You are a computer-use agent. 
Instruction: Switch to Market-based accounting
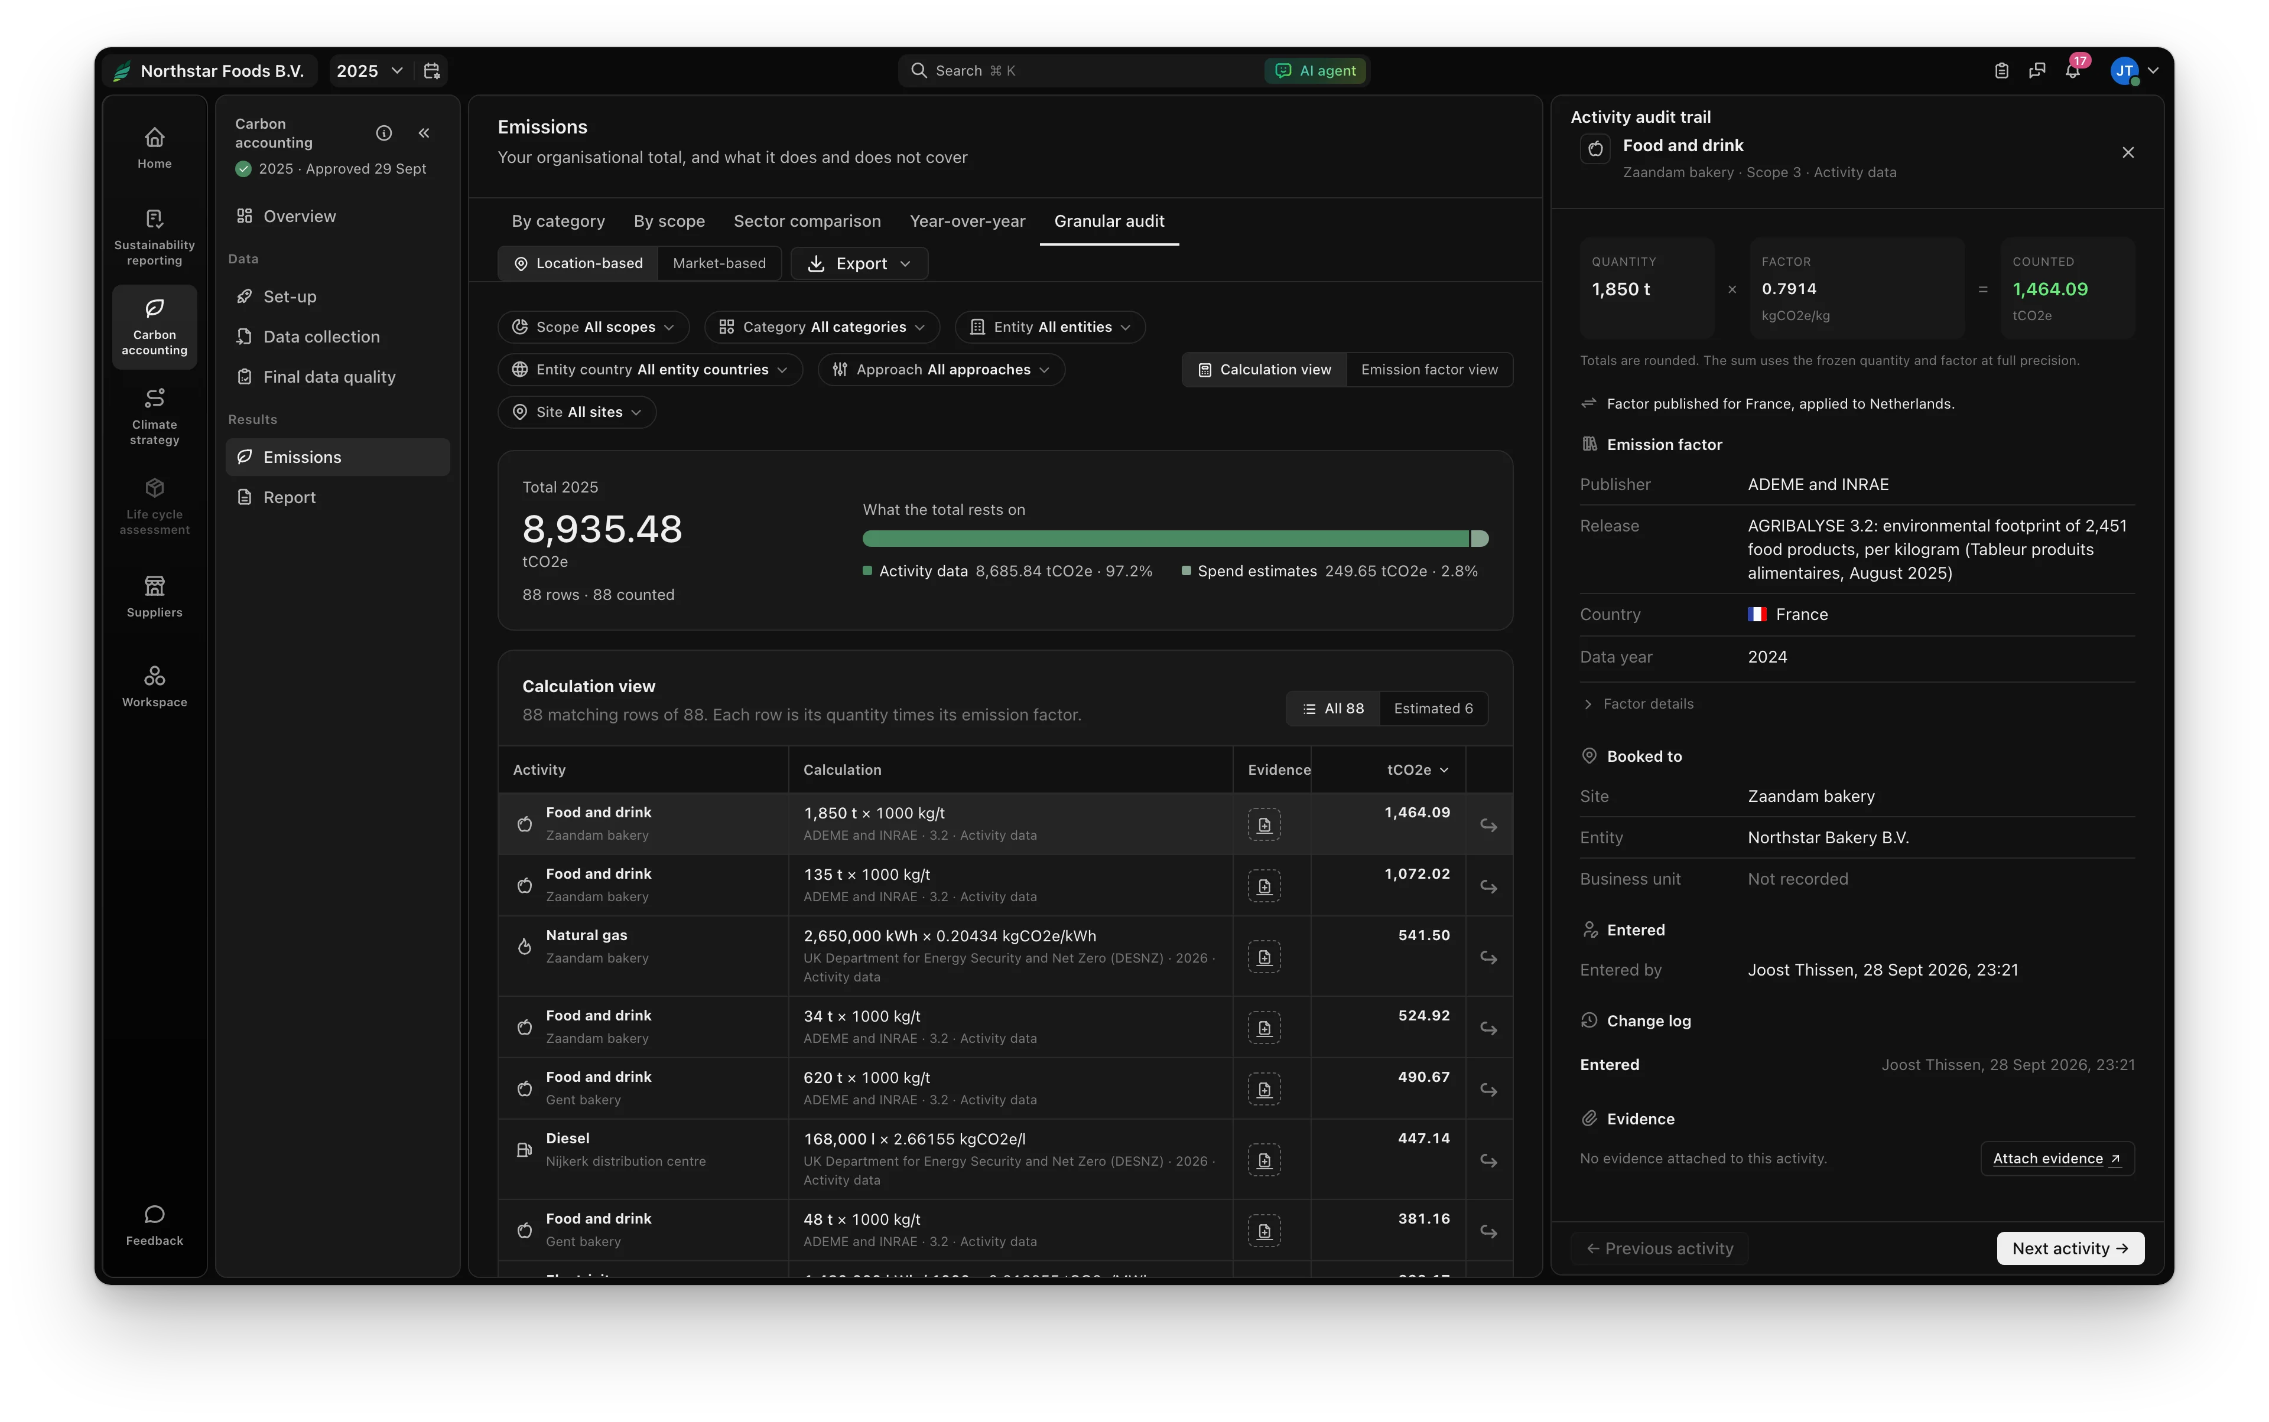coord(719,263)
